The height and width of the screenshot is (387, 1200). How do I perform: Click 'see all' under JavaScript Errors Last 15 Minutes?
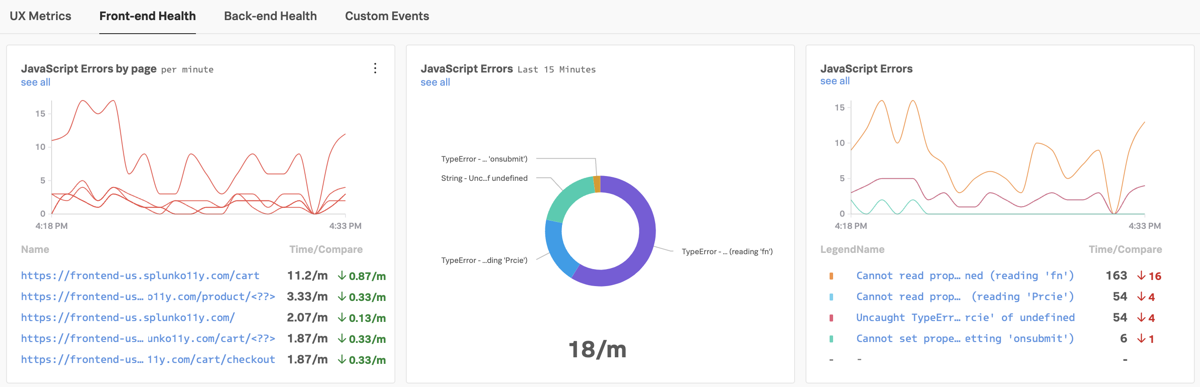tap(435, 82)
